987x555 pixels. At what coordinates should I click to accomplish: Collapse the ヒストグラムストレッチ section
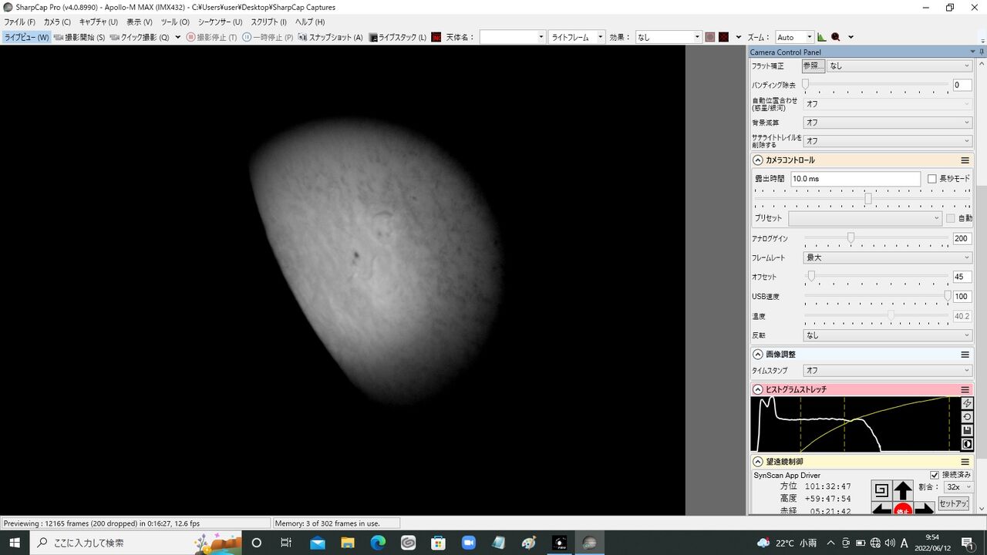tap(758, 389)
